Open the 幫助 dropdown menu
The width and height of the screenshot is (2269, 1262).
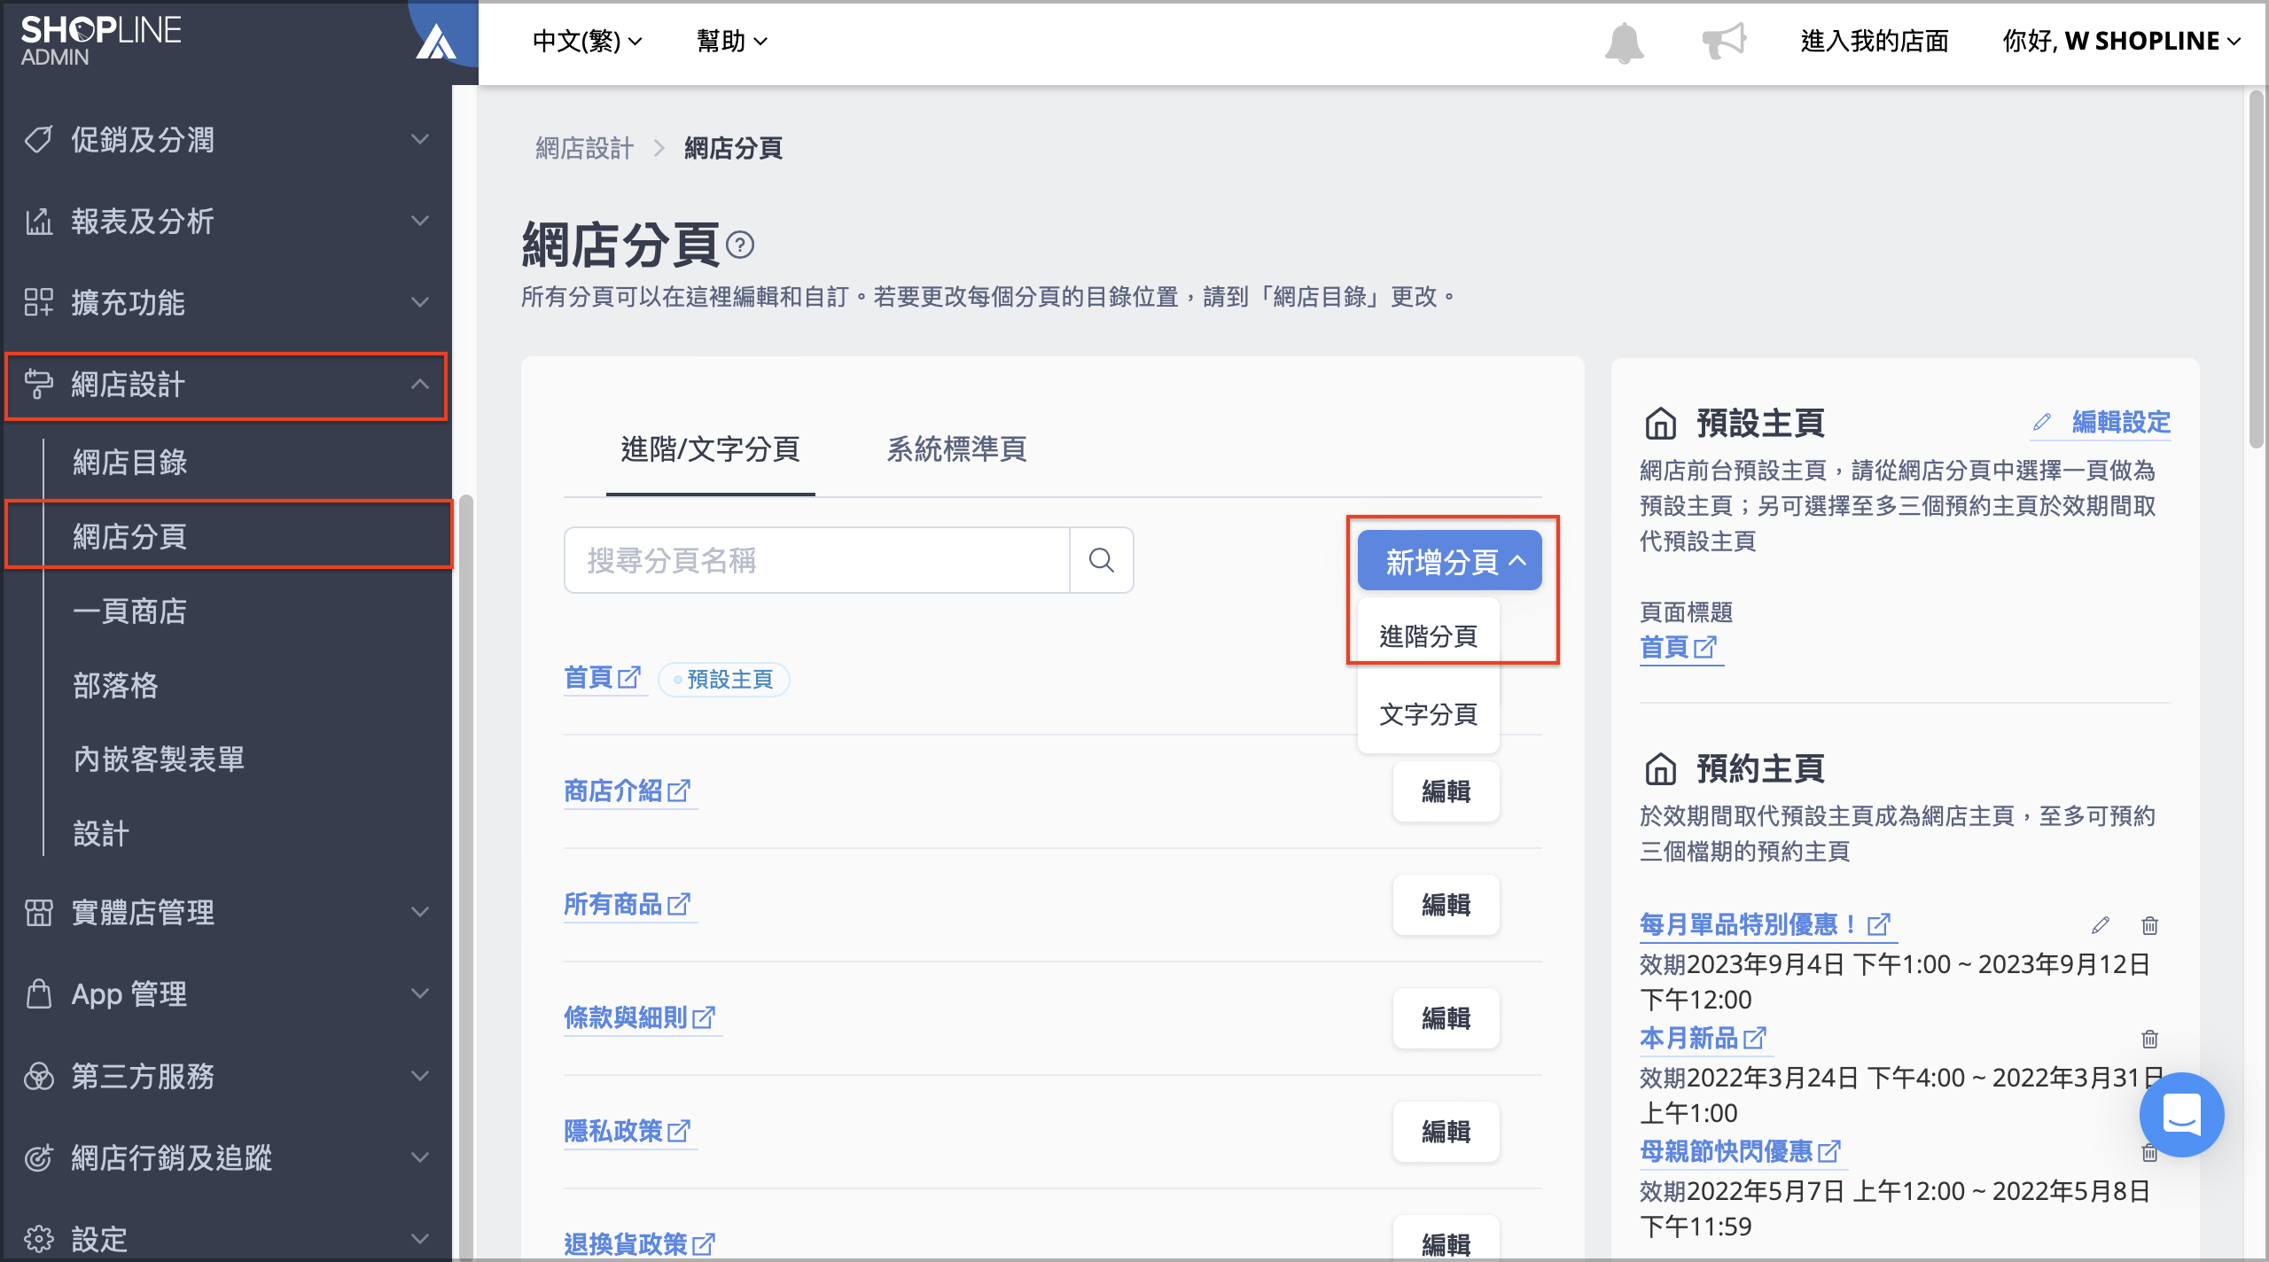pos(731,41)
